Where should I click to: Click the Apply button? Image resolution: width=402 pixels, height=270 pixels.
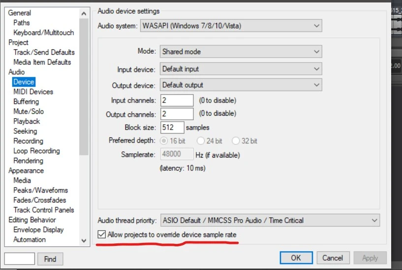[370, 258]
